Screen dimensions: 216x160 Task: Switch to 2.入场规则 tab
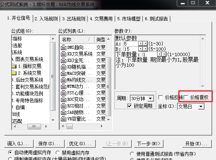click(46, 19)
